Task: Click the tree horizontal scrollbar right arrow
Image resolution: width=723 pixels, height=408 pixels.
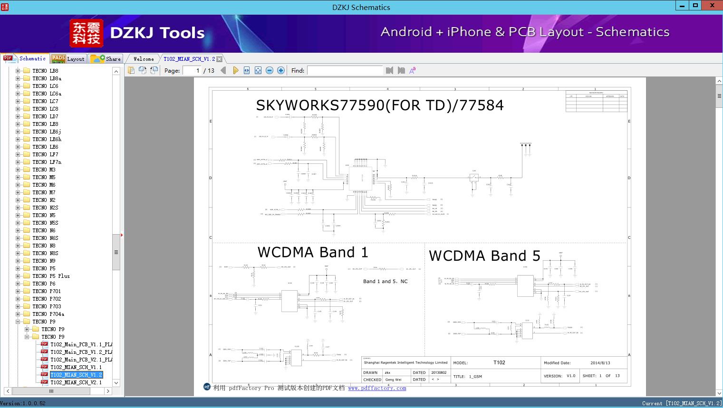Action: 108,391
